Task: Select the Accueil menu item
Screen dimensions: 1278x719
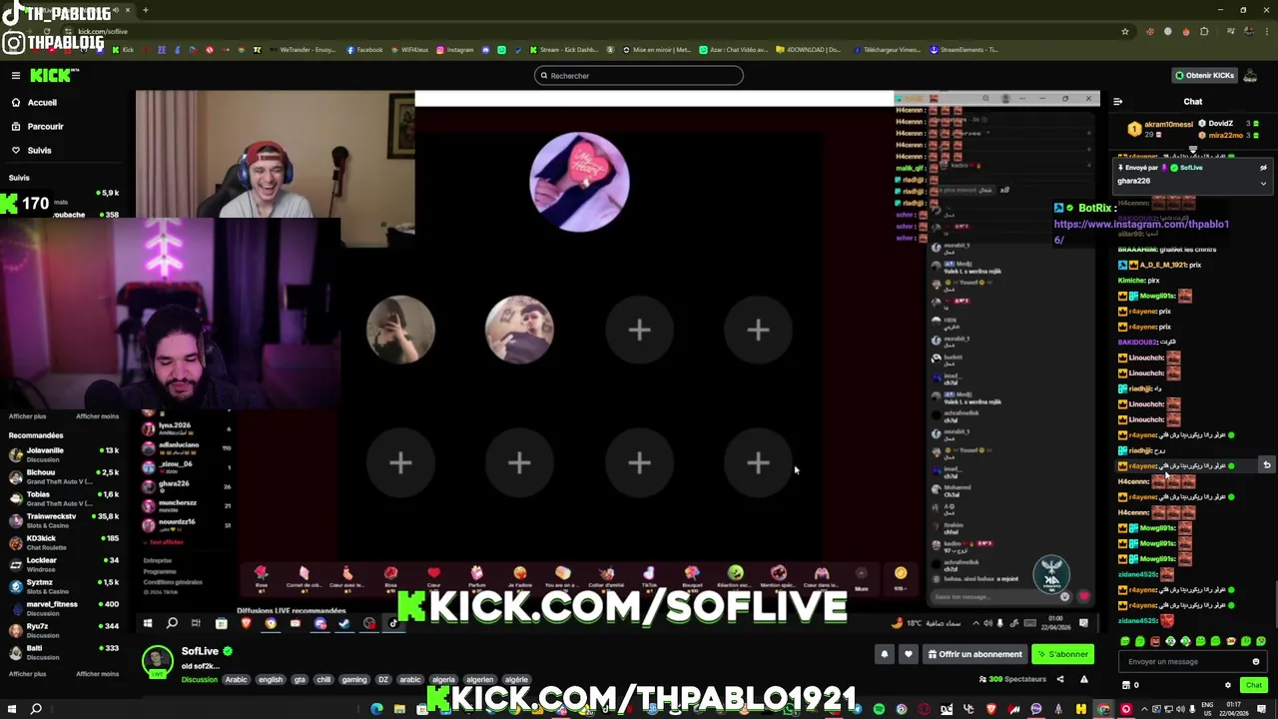Action: 42,102
